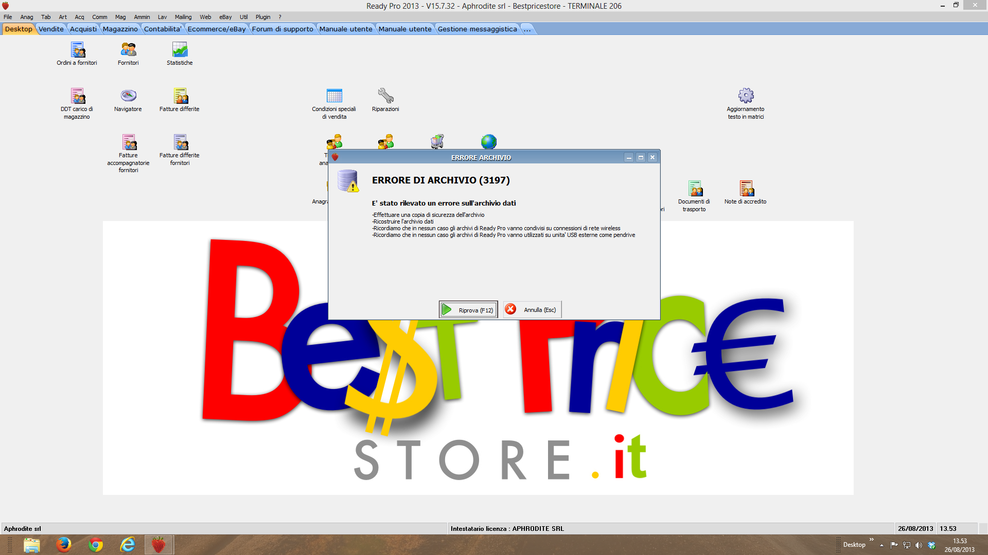Open the Statistiche chart icon
Image resolution: width=988 pixels, height=555 pixels.
click(x=180, y=50)
